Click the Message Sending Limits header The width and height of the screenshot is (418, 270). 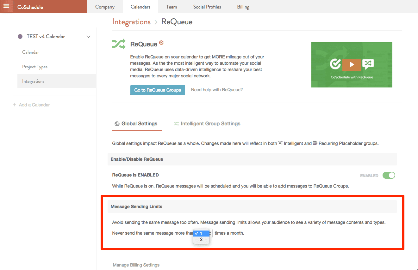click(x=252, y=206)
